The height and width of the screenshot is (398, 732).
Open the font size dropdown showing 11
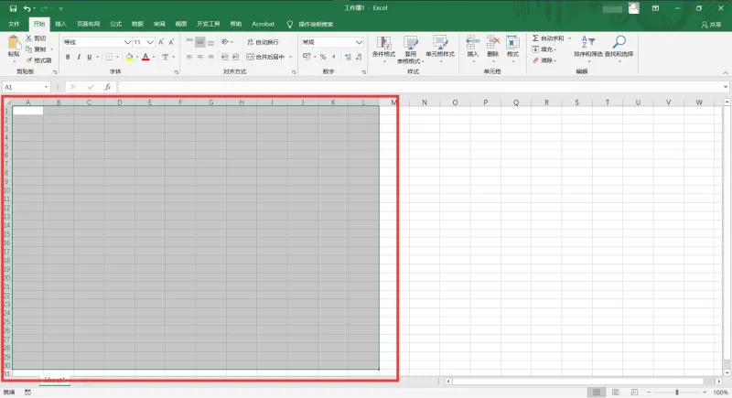click(150, 42)
